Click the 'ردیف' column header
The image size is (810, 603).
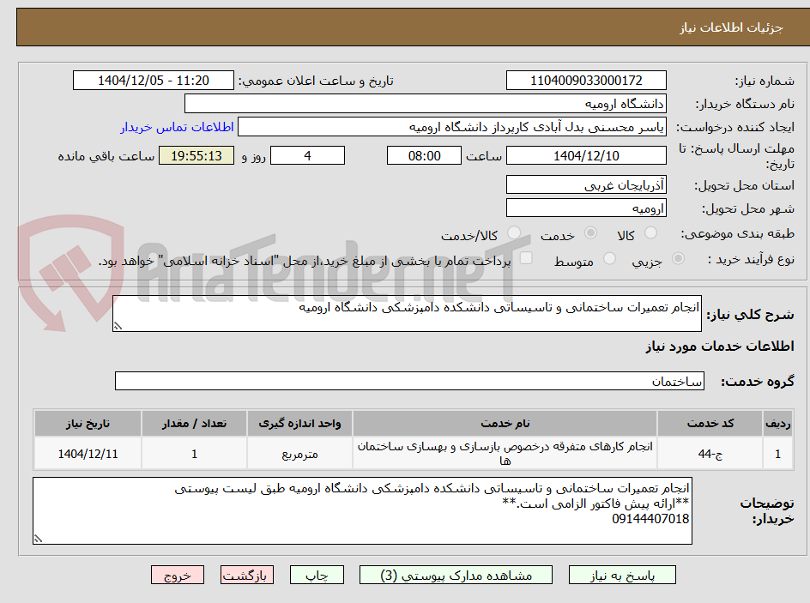[x=778, y=424]
